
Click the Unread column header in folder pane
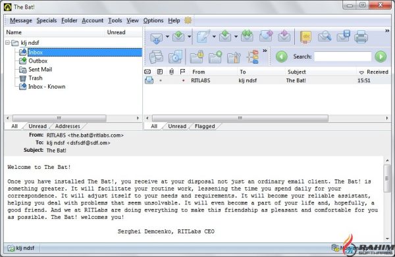pos(124,32)
